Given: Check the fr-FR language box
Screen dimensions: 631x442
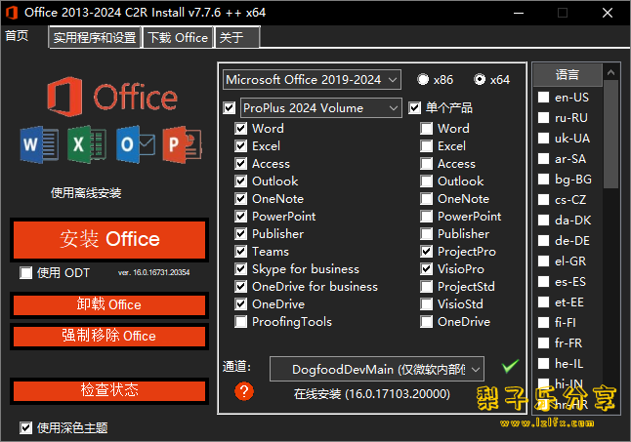Looking at the screenshot, I should (x=544, y=343).
